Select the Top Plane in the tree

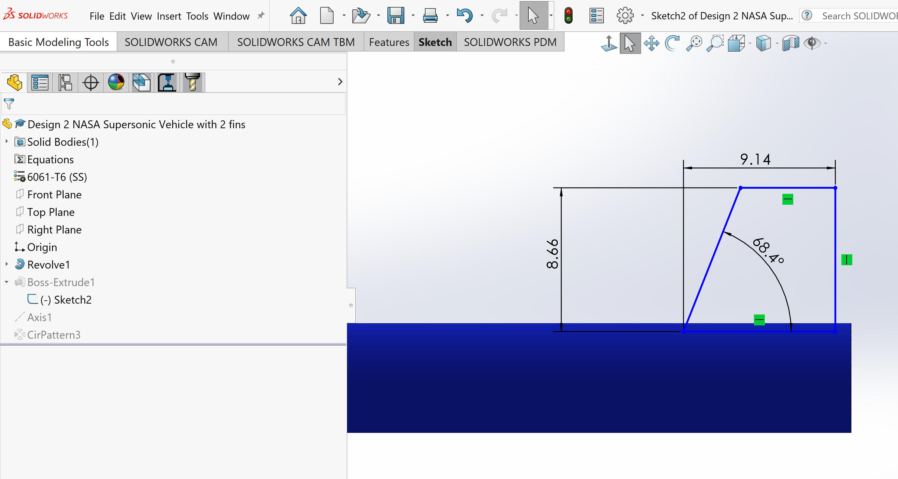pos(51,212)
